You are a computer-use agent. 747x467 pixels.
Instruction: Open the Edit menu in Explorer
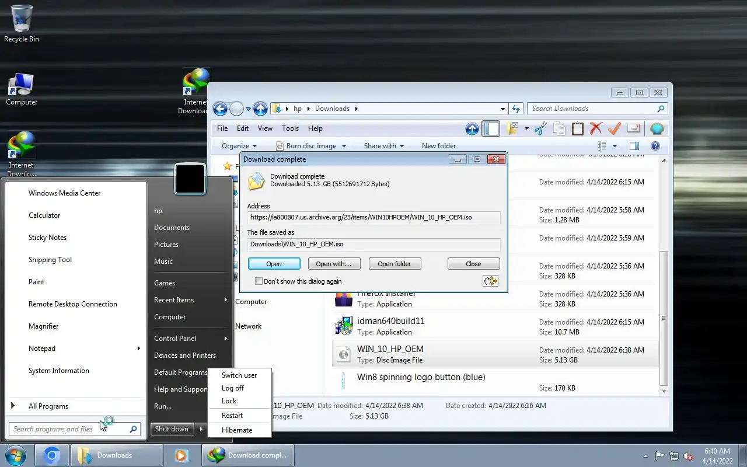243,128
